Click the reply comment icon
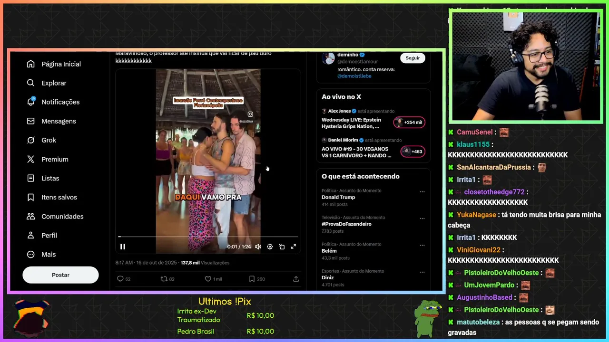The image size is (609, 342). (120, 279)
